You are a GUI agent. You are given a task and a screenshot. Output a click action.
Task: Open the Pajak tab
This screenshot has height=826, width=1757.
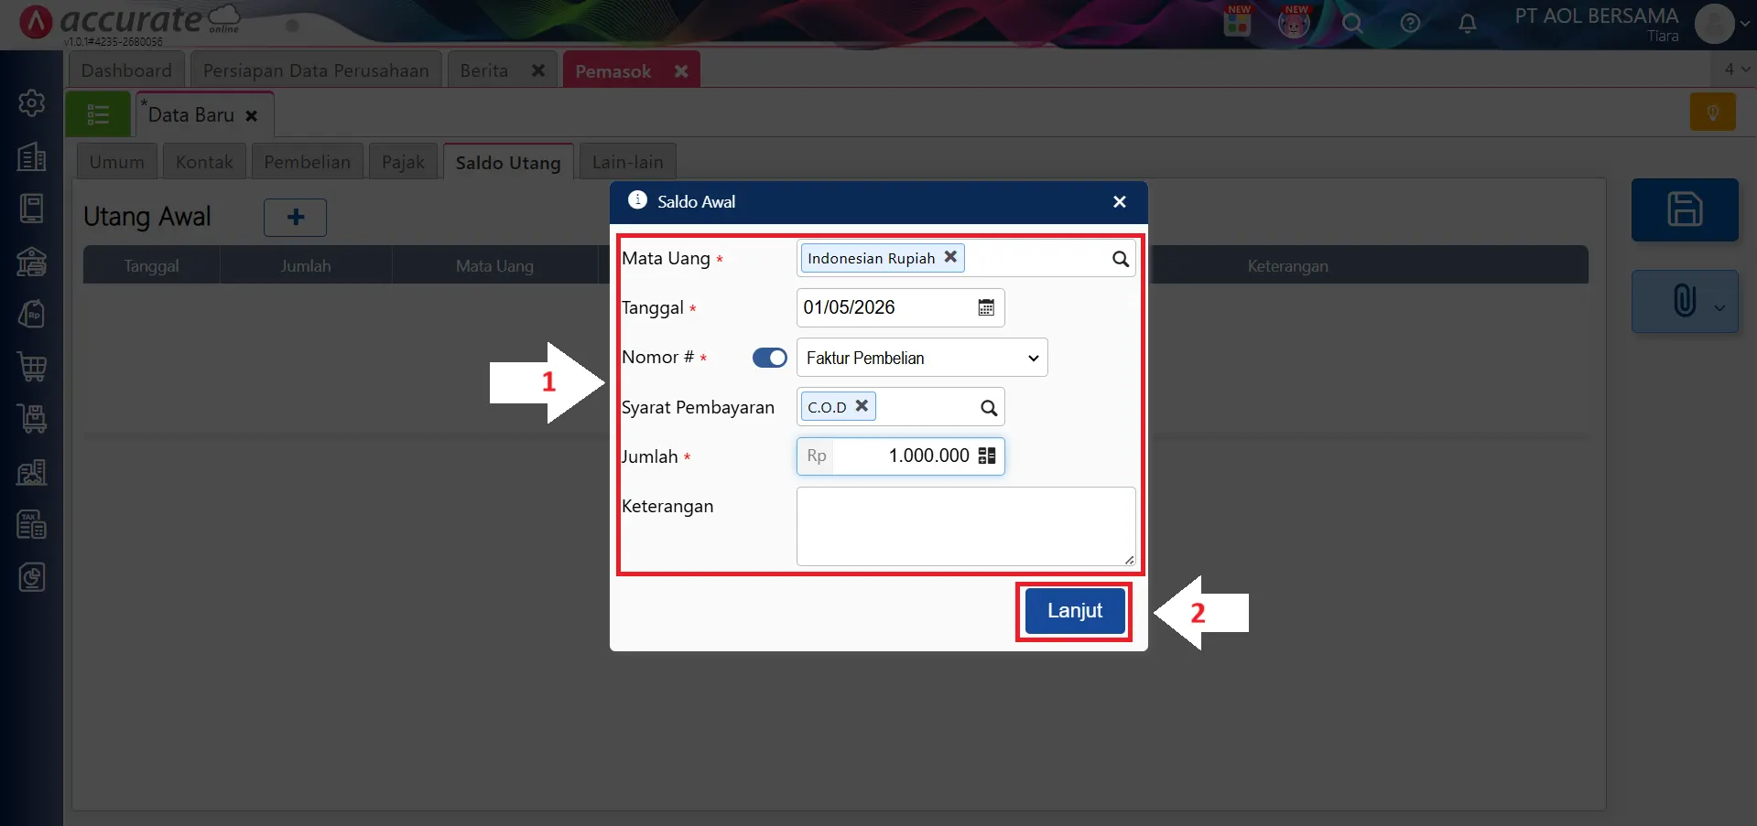tap(403, 162)
